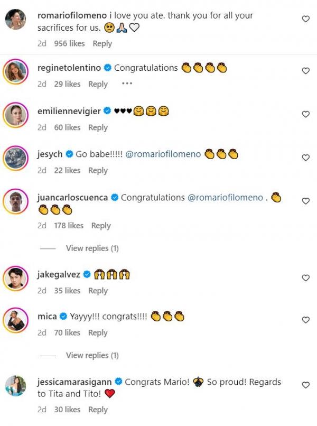Viewport: 317px width, 426px height.
Task: Toggle like on emiliennevigier's comment
Action: (305, 114)
